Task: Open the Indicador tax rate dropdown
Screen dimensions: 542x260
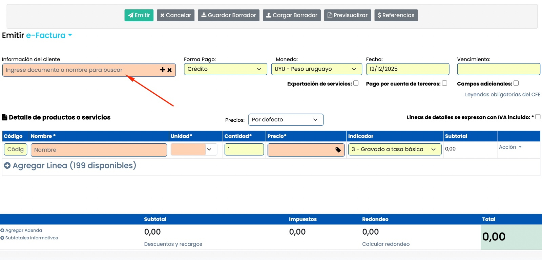Action: tap(394, 149)
